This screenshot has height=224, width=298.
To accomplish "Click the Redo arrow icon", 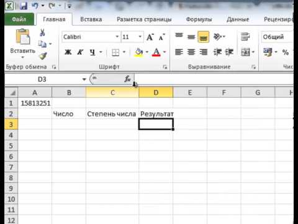I will coord(52,6).
